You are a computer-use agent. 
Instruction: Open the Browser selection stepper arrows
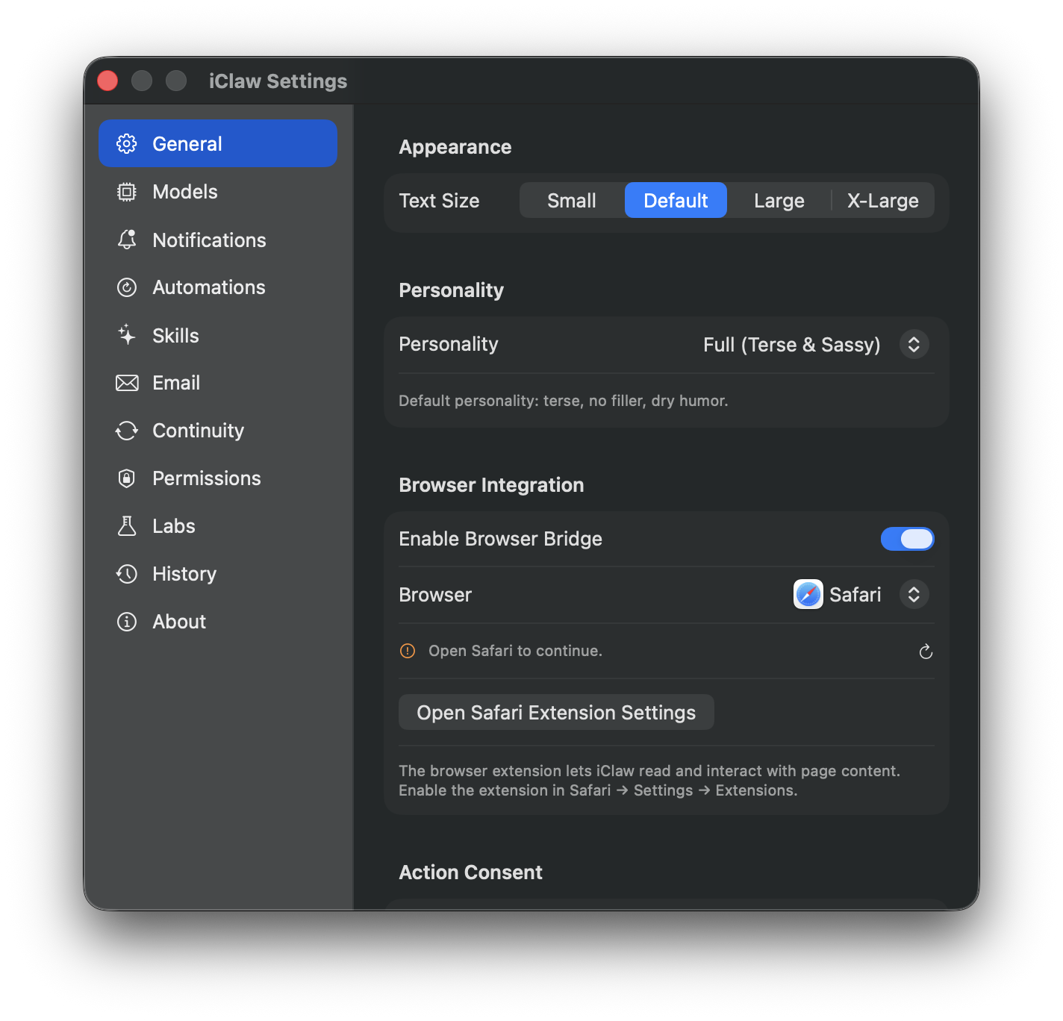(x=914, y=594)
